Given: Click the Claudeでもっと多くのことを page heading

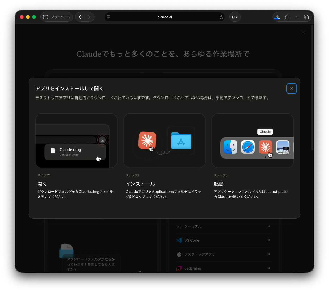Looking at the screenshot, I should [x=163, y=54].
